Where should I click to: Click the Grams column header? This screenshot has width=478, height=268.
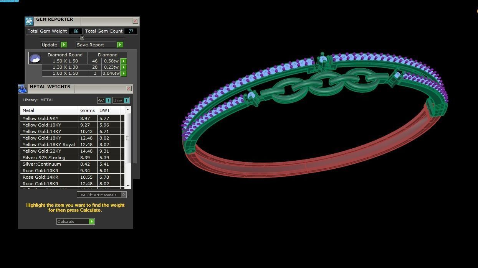click(x=88, y=110)
